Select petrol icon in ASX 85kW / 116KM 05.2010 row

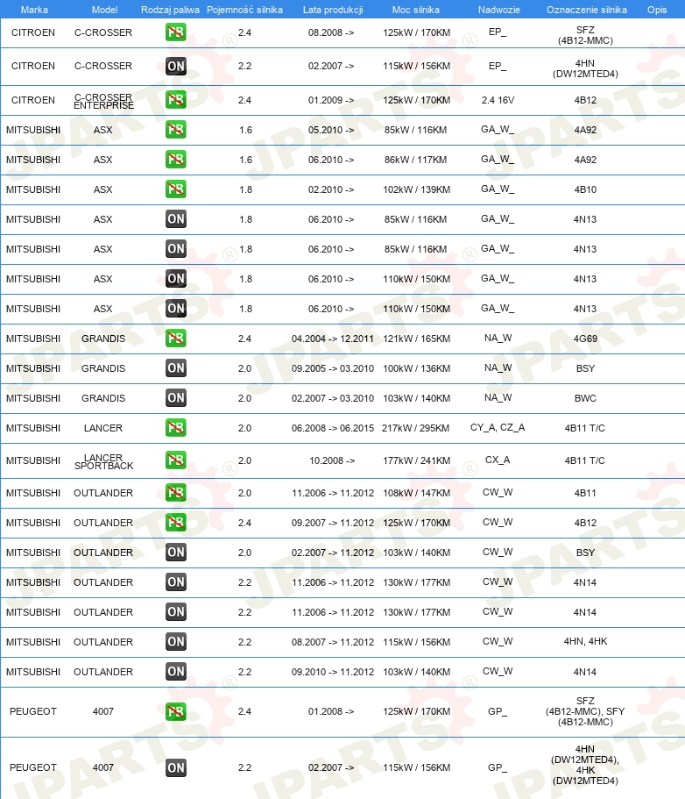pyautogui.click(x=175, y=130)
